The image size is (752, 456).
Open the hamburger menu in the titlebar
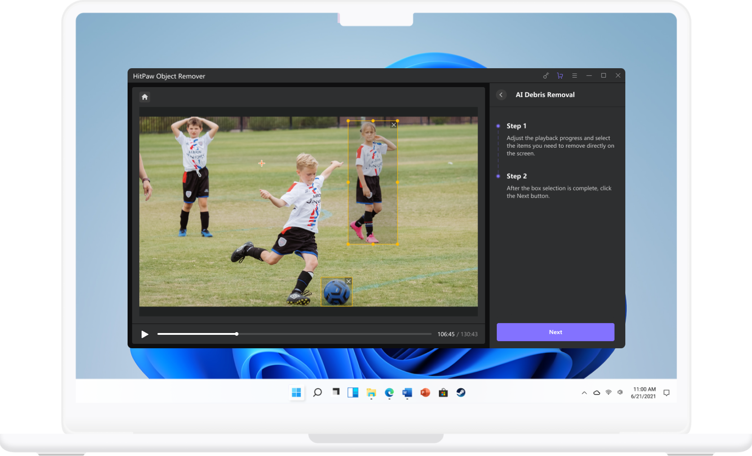pyautogui.click(x=575, y=75)
